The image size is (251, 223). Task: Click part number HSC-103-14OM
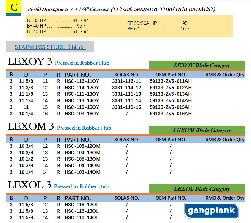(x=82, y=172)
